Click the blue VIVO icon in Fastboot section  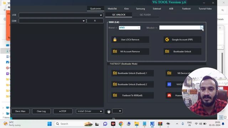[x=169, y=84]
